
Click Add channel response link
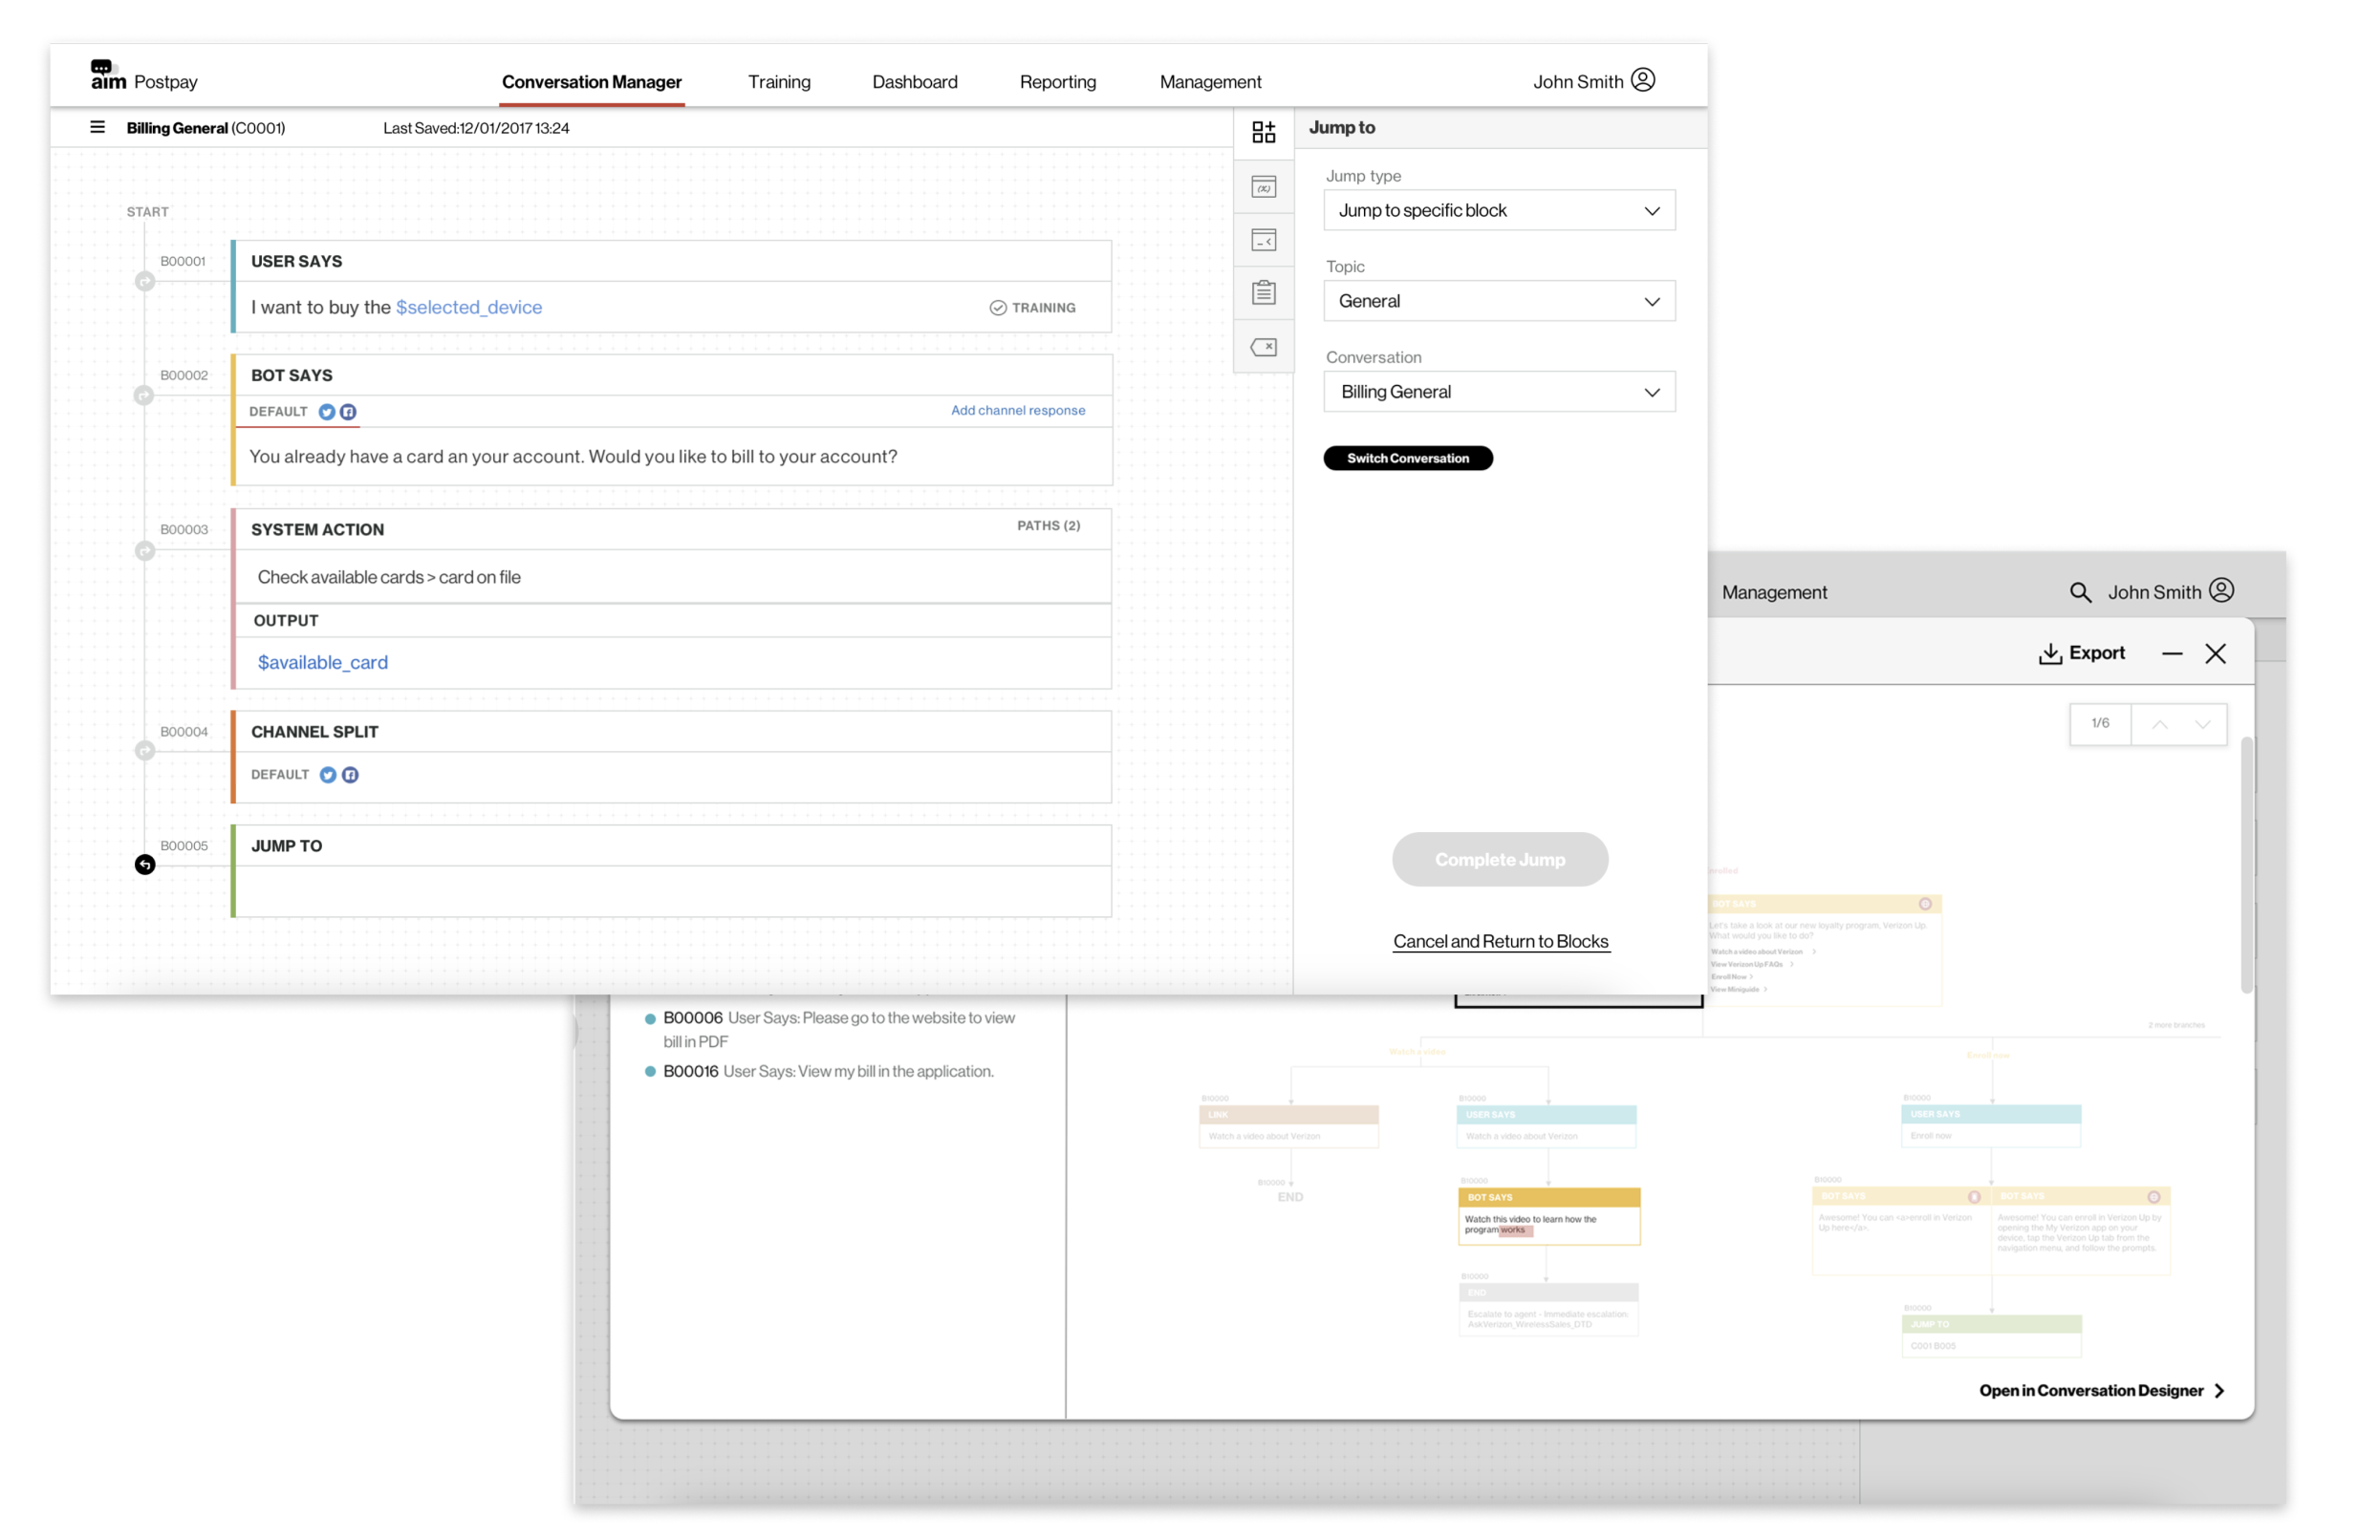point(1018,411)
